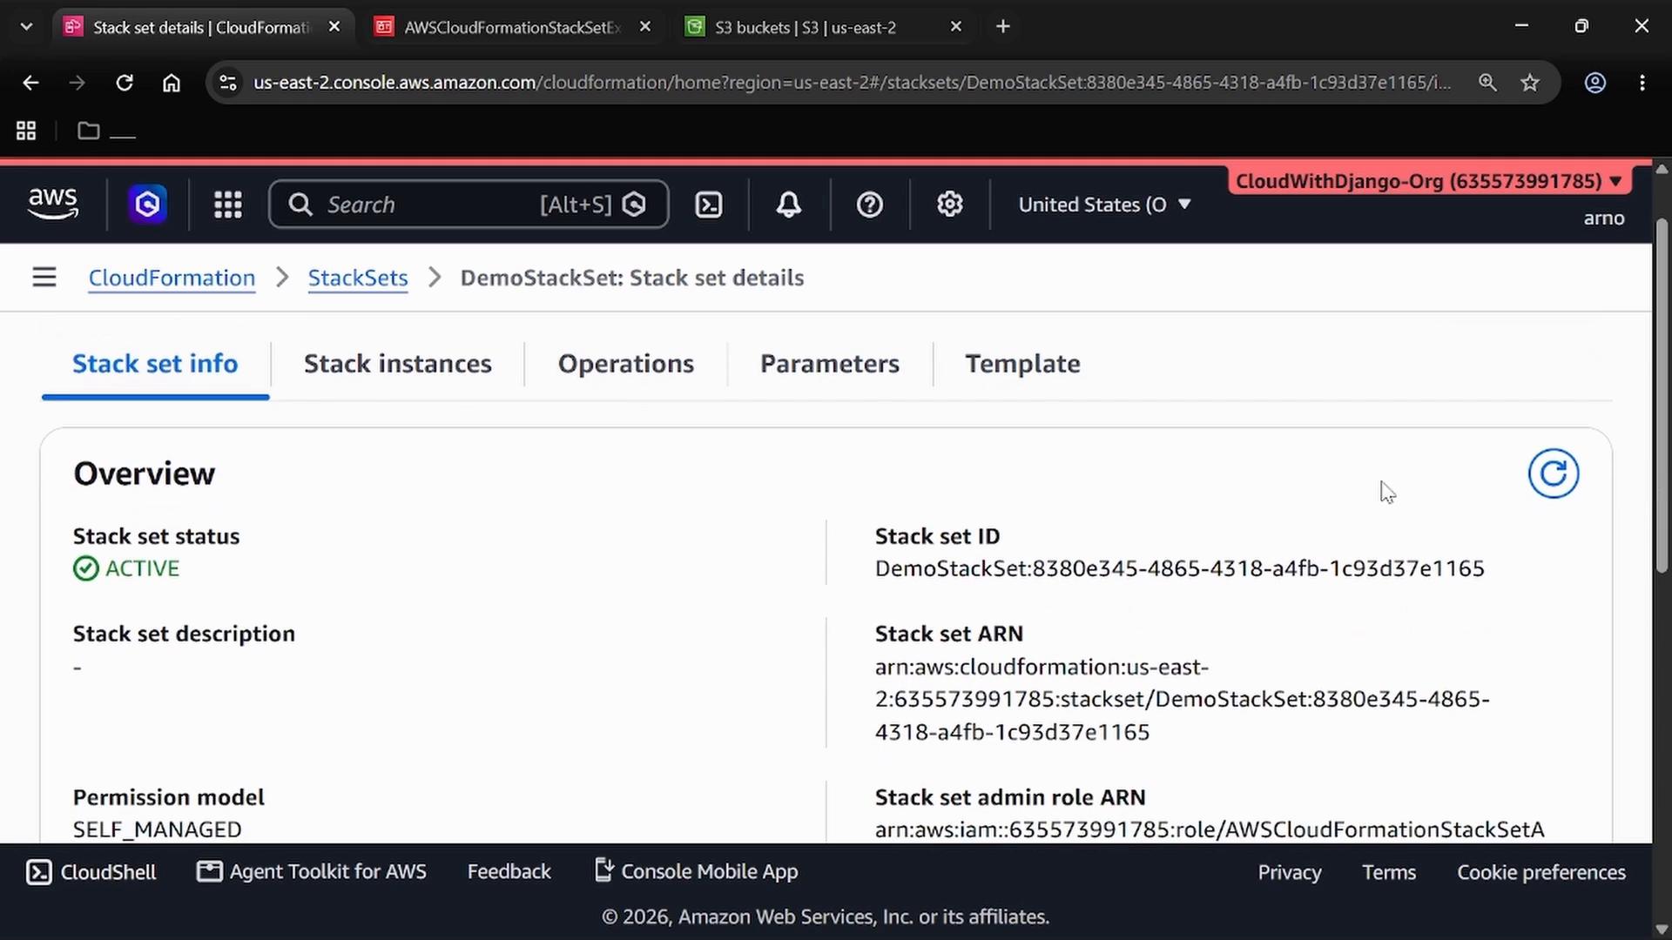Switch to the Operations tab

tap(626, 364)
